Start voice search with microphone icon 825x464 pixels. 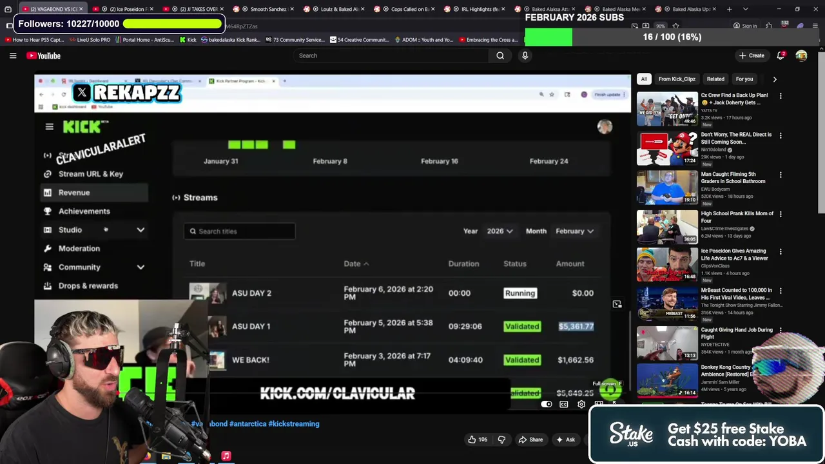(525, 55)
